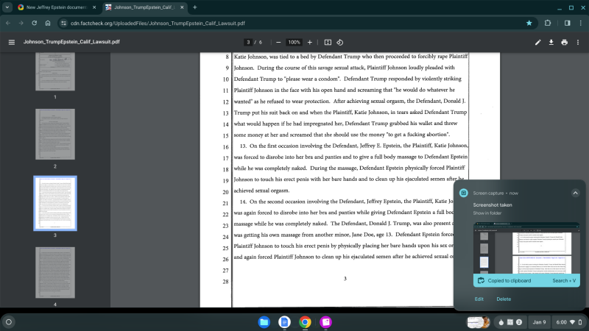Select the Johnson_TrumpEpstein_Calif tab
This screenshot has height=331, width=589.
(x=144, y=7)
